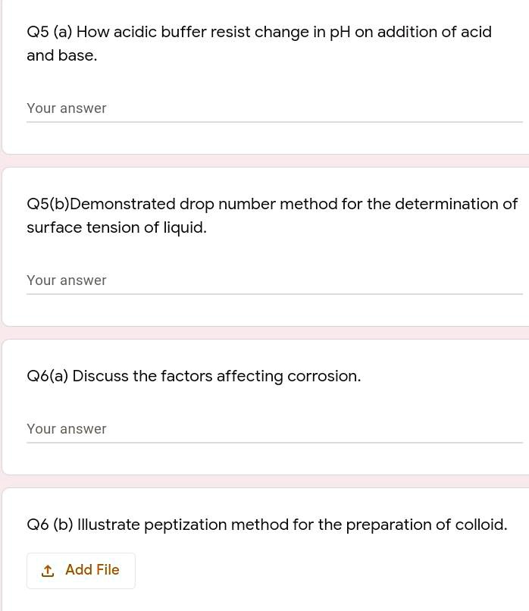Select the Your answer placeholder for Q5(a)
This screenshot has width=529, height=611.
coord(67,108)
